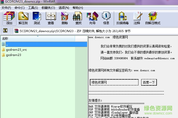Run the Test (测试) archive tool
Screen dimensions: 178x118
(x=37, y=18)
